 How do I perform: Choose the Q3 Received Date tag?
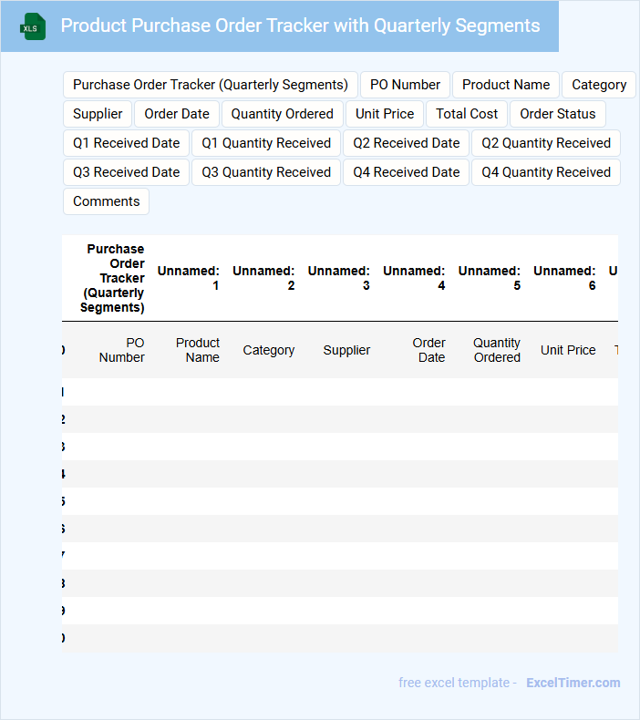[127, 172]
